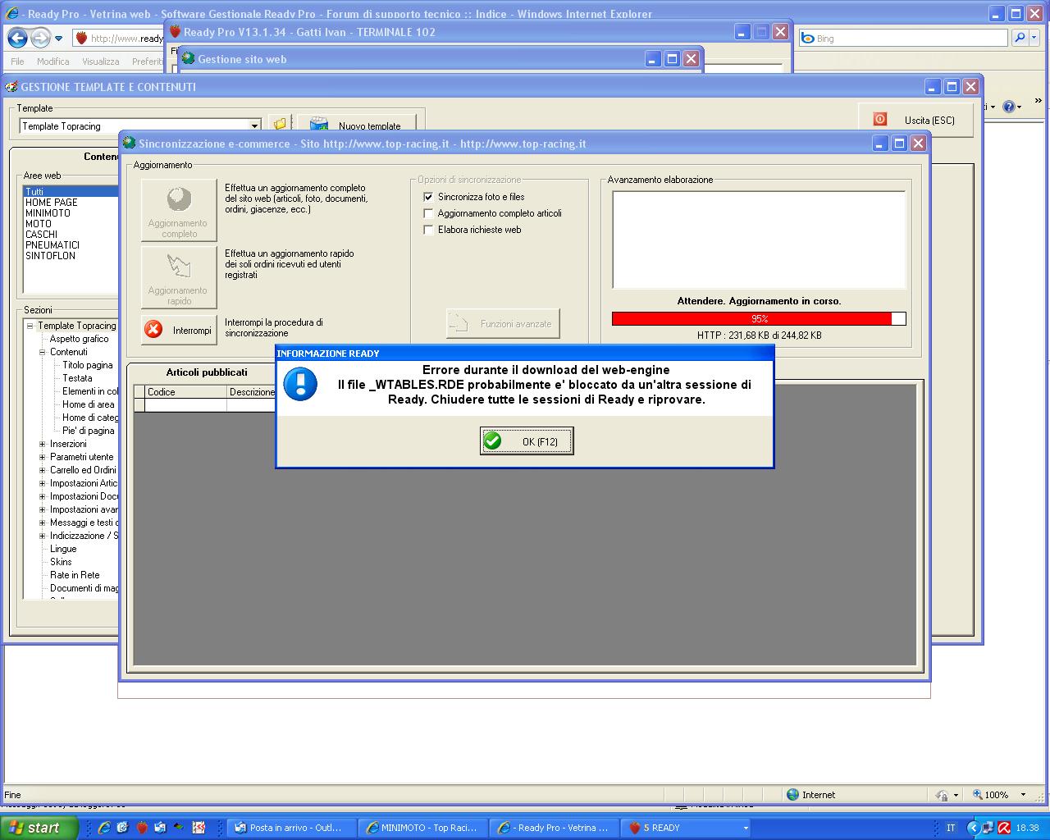Viewport: 1050px width, 840px height.
Task: Click the Bing search box
Action: point(902,38)
